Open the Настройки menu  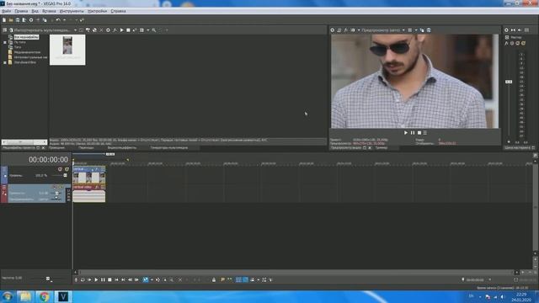(97, 11)
